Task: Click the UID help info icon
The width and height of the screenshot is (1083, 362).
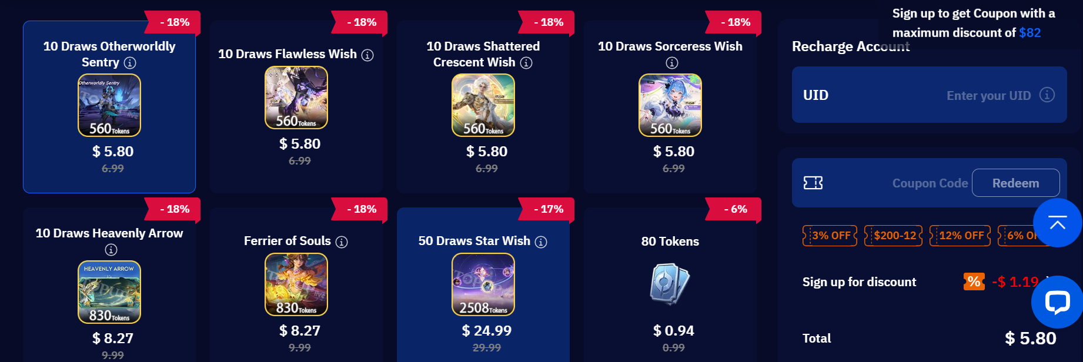Action: pyautogui.click(x=1047, y=95)
